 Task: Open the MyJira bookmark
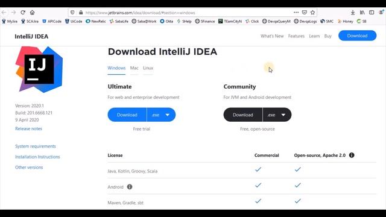tap(10, 22)
